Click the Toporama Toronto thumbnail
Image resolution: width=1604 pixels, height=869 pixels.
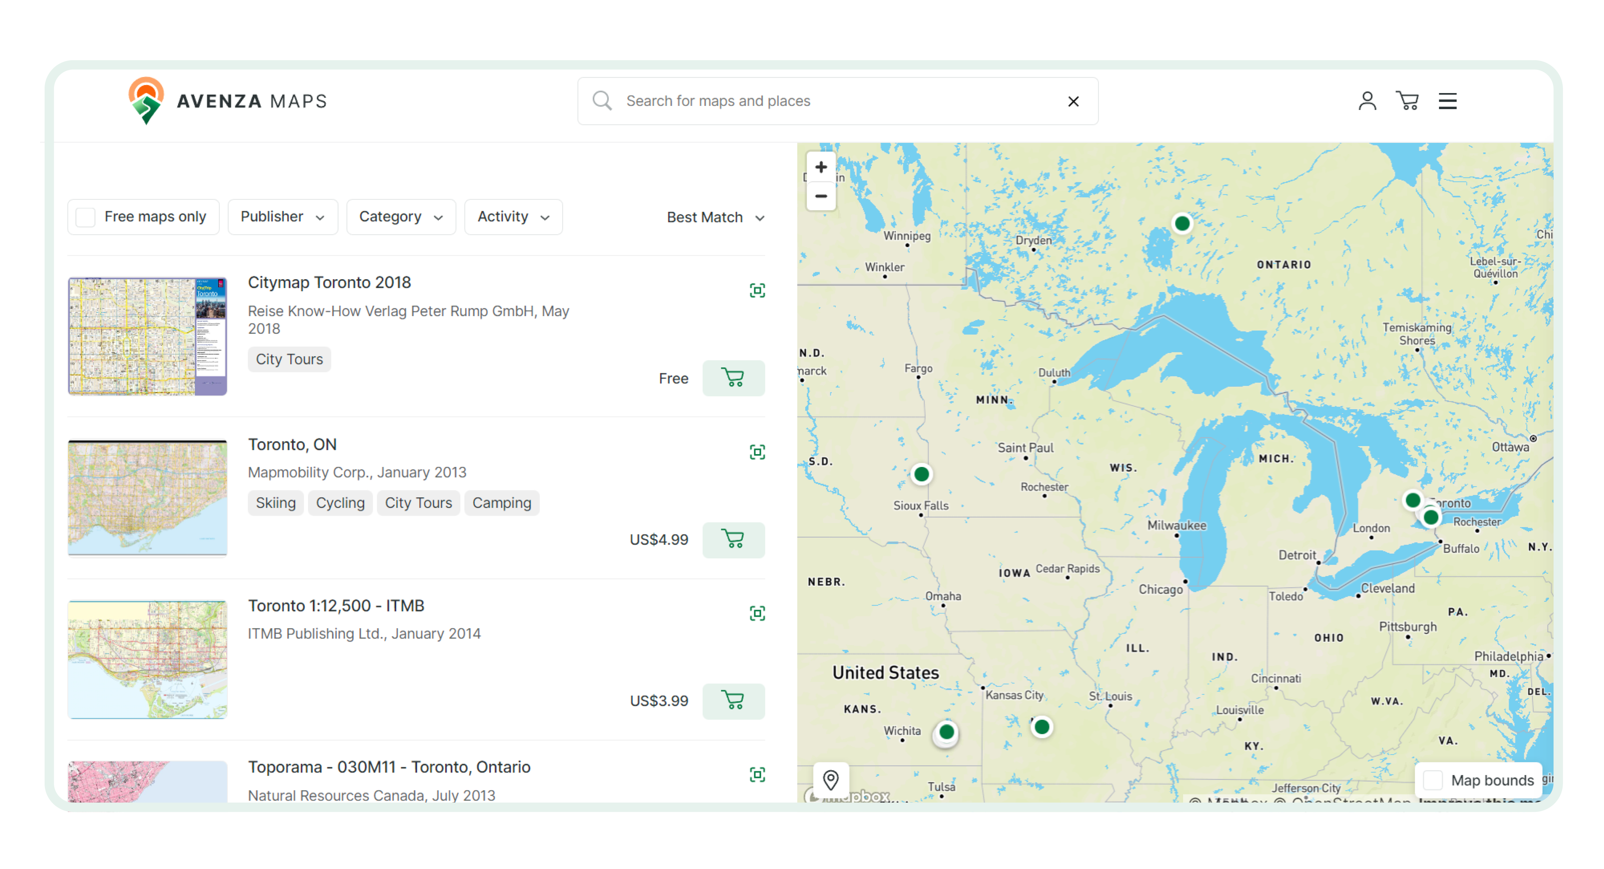148,781
